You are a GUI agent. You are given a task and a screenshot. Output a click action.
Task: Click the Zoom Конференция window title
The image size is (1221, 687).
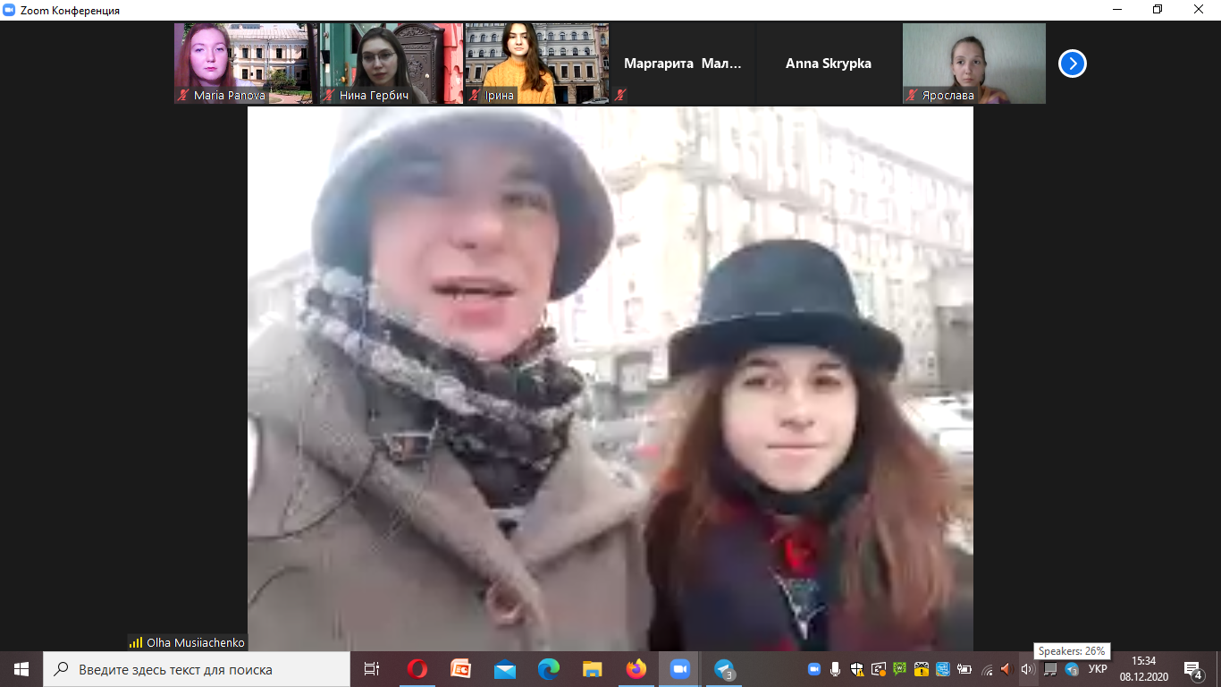tap(70, 11)
